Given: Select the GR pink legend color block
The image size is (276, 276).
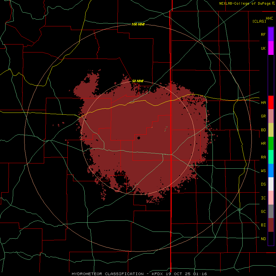Looking at the screenshot, I should coord(271,116).
